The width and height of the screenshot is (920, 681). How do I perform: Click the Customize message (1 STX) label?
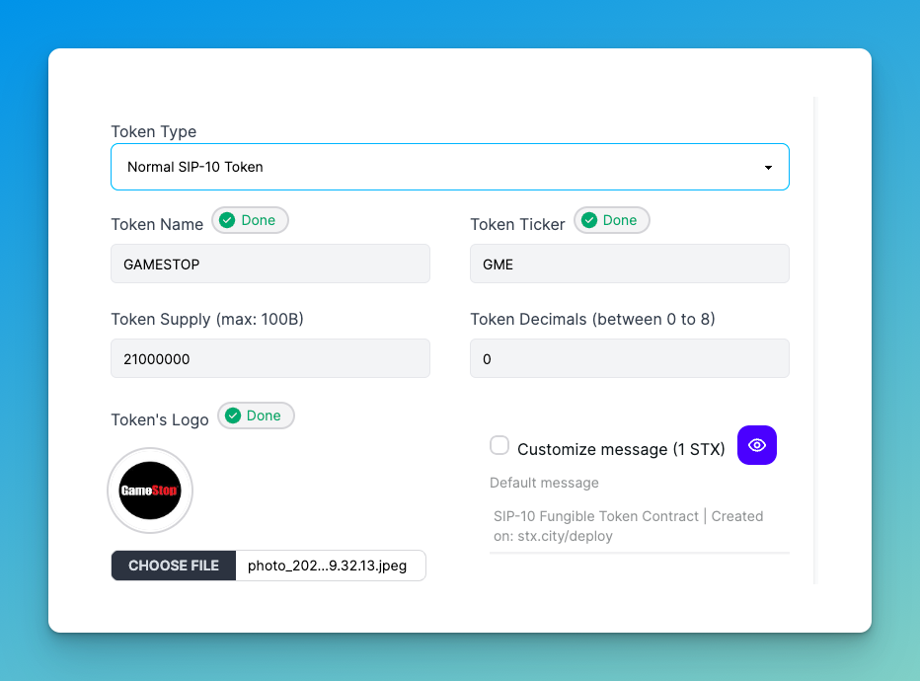point(621,449)
